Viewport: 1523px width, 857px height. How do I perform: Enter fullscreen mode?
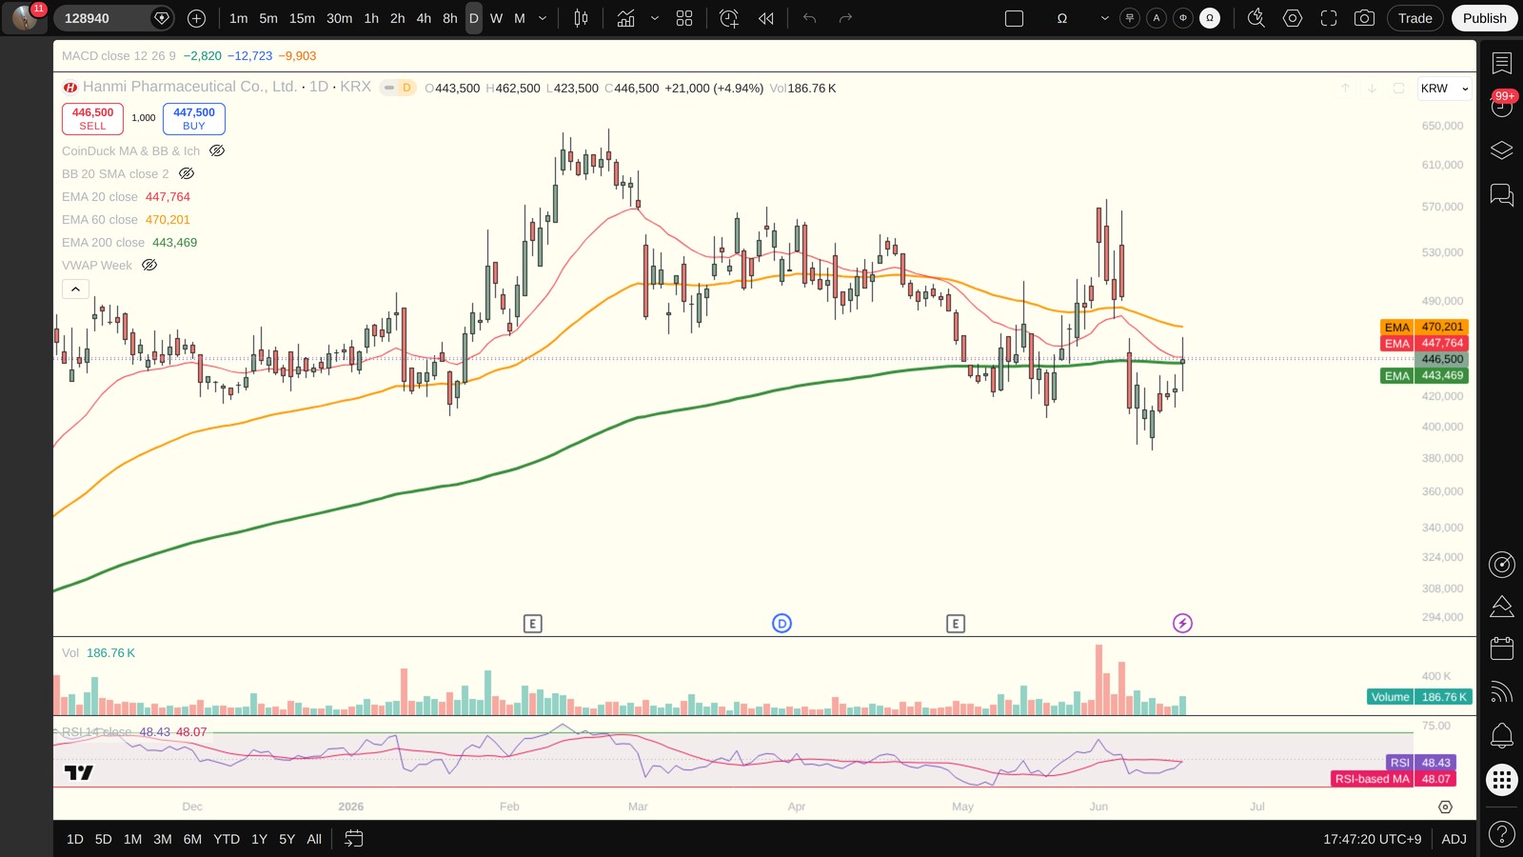tap(1329, 18)
